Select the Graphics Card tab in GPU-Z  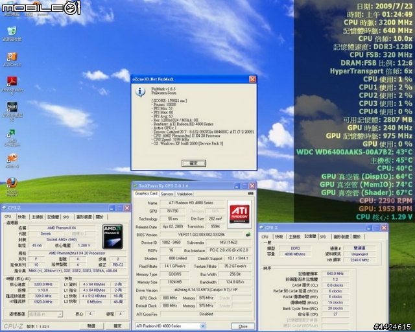point(146,193)
